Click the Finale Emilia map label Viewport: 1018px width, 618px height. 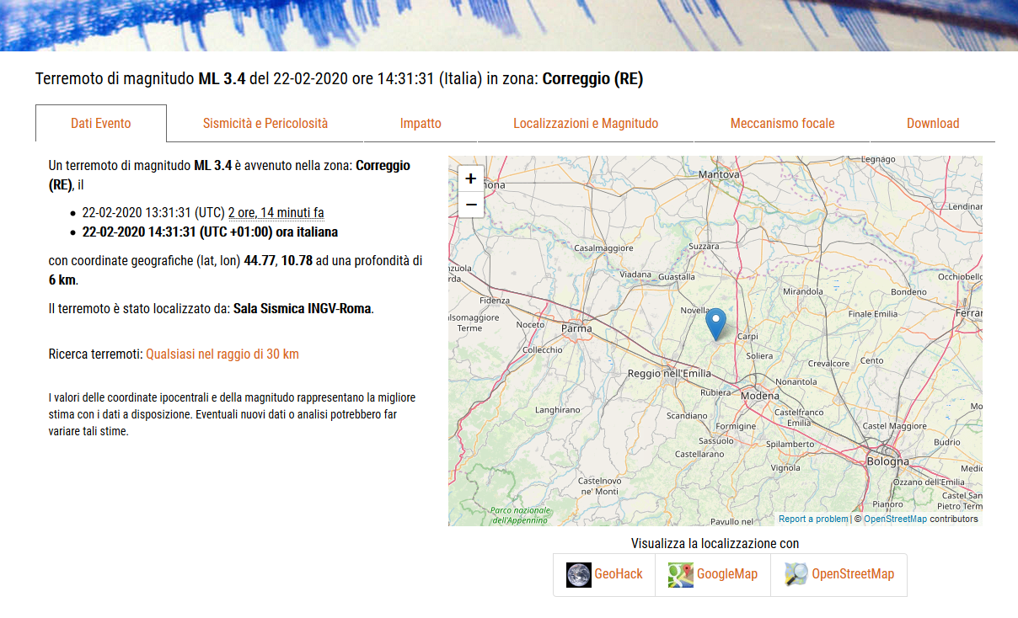[873, 314]
